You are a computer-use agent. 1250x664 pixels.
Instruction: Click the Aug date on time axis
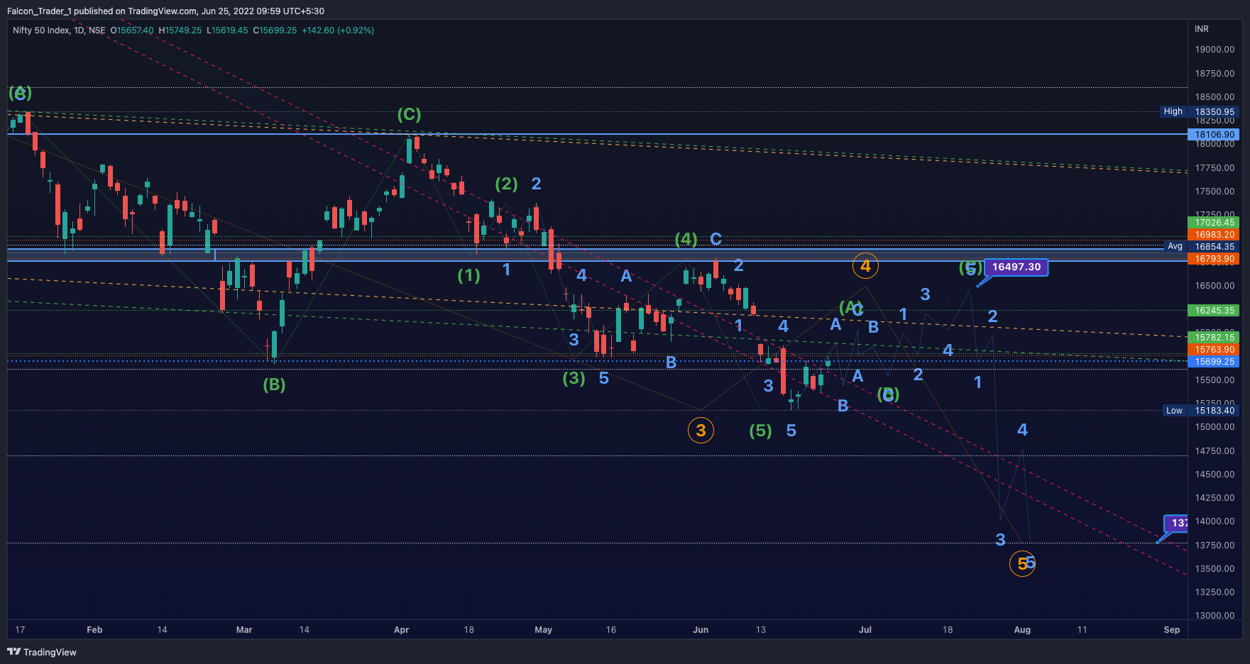pos(1022,630)
